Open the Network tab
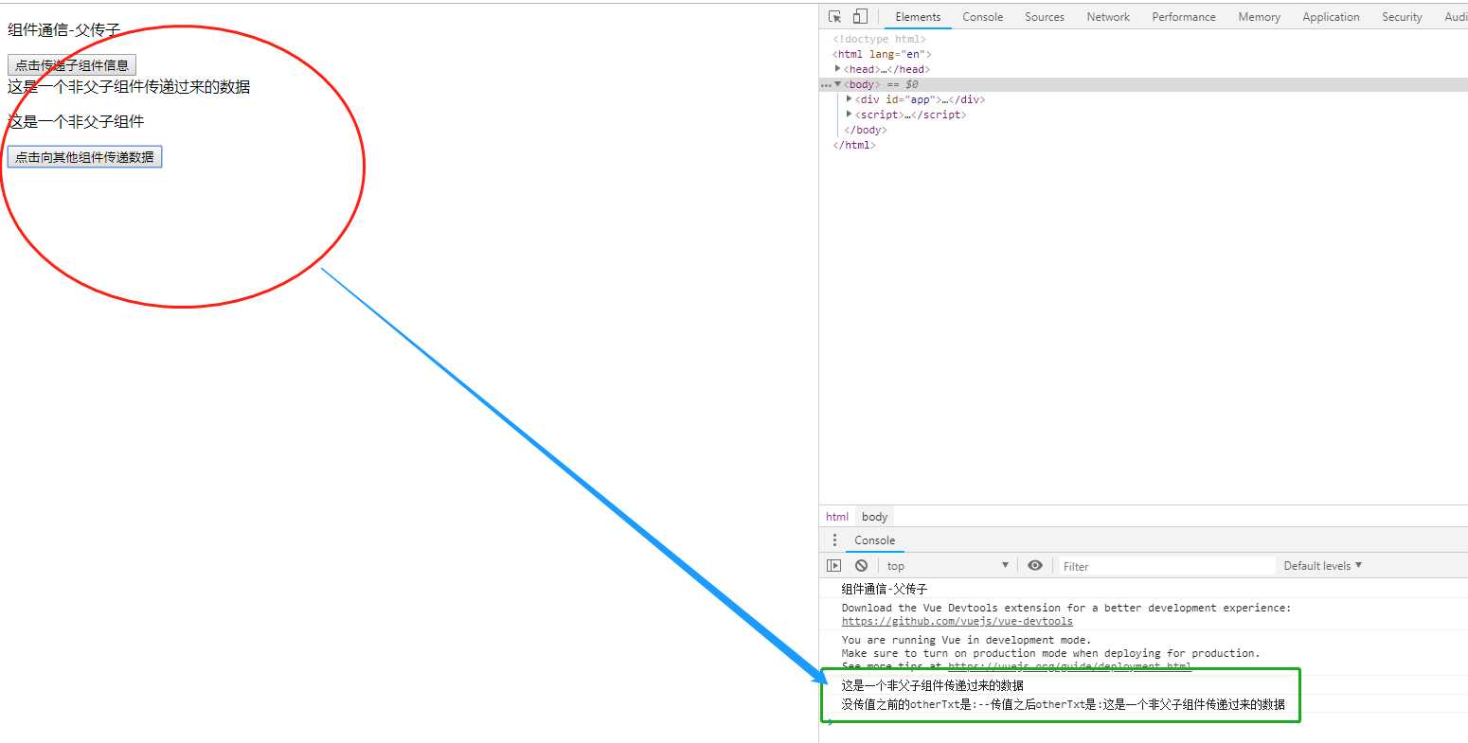This screenshot has height=743, width=1468. click(x=1108, y=17)
